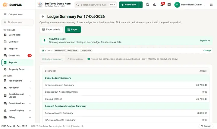Go back using the arrow beside Ledger Summary
The width and height of the screenshot is (217, 129).
tap(43, 16)
